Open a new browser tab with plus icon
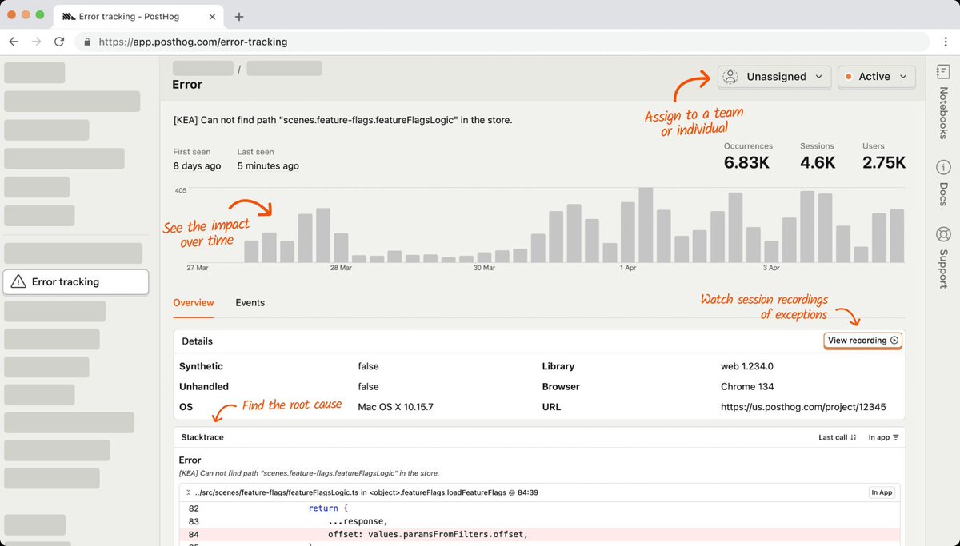This screenshot has height=546, width=960. (238, 17)
